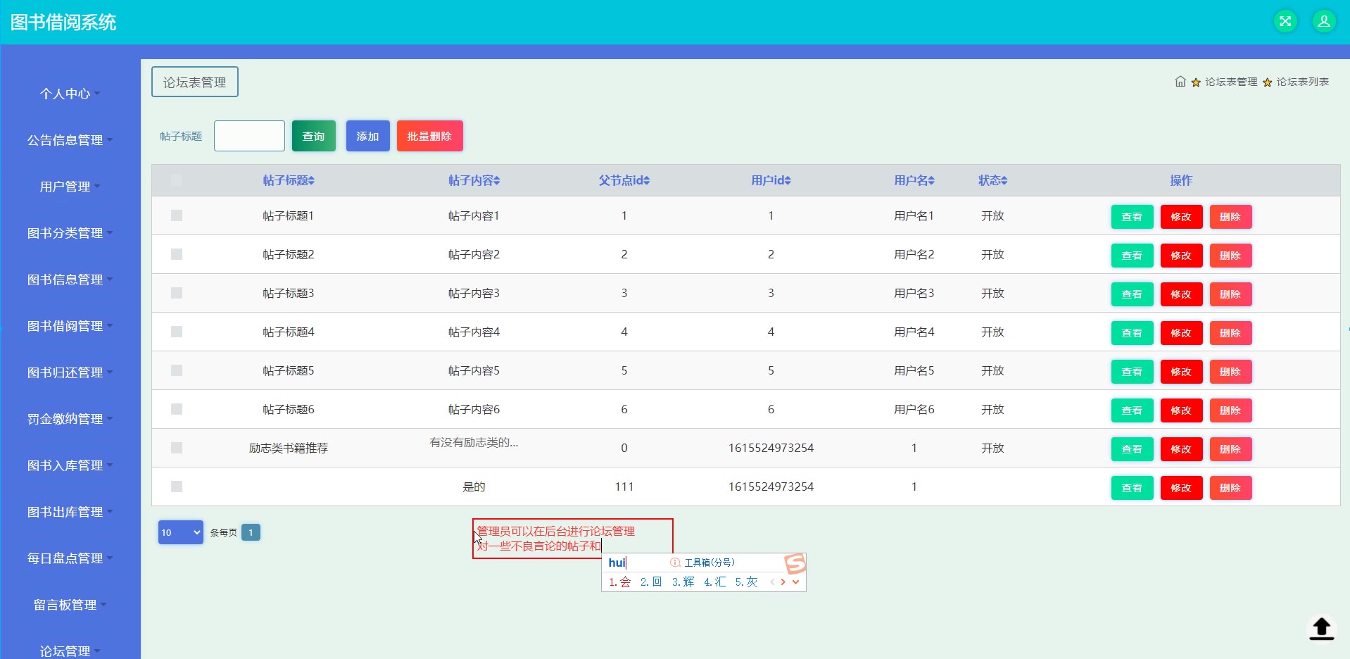Toggle the select-all checkbox in table header

coord(177,180)
